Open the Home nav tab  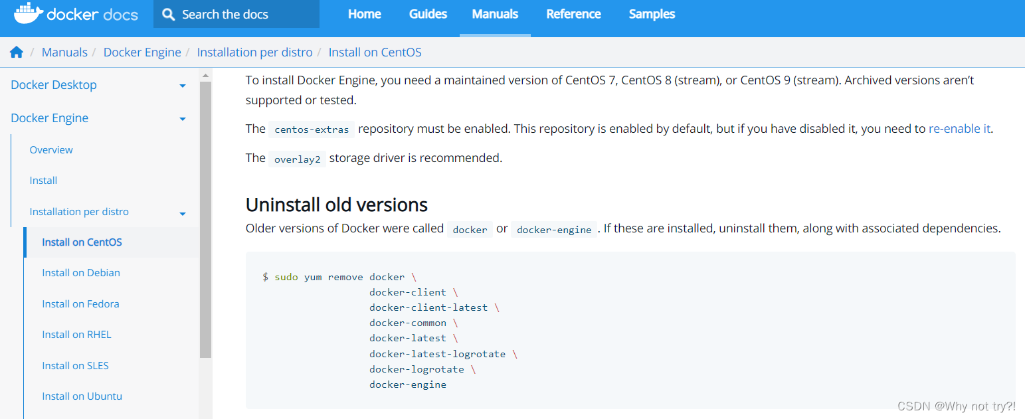tap(365, 14)
